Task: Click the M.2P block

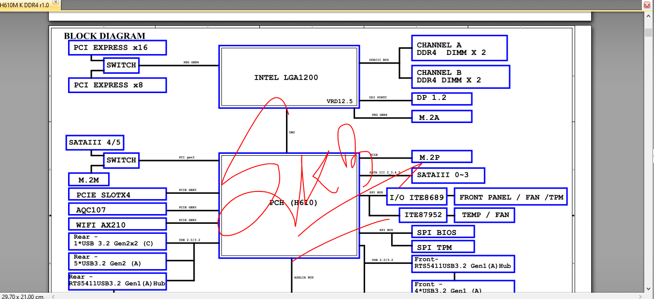Action: point(441,157)
